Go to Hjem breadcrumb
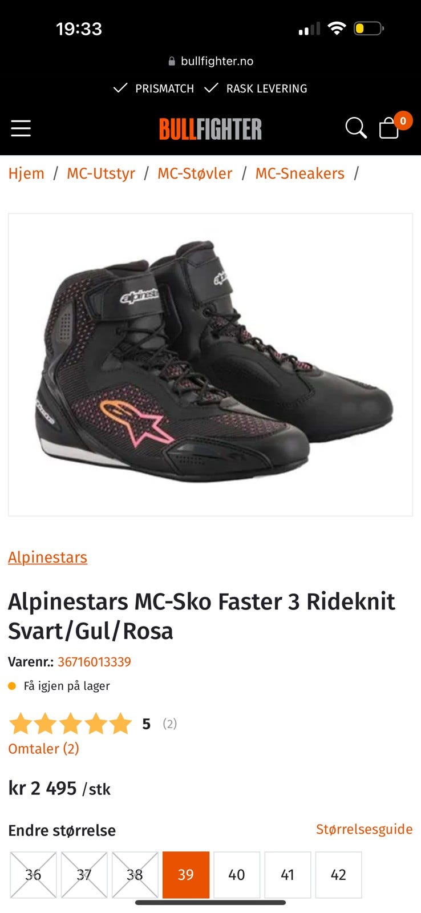421x913 pixels. [26, 173]
